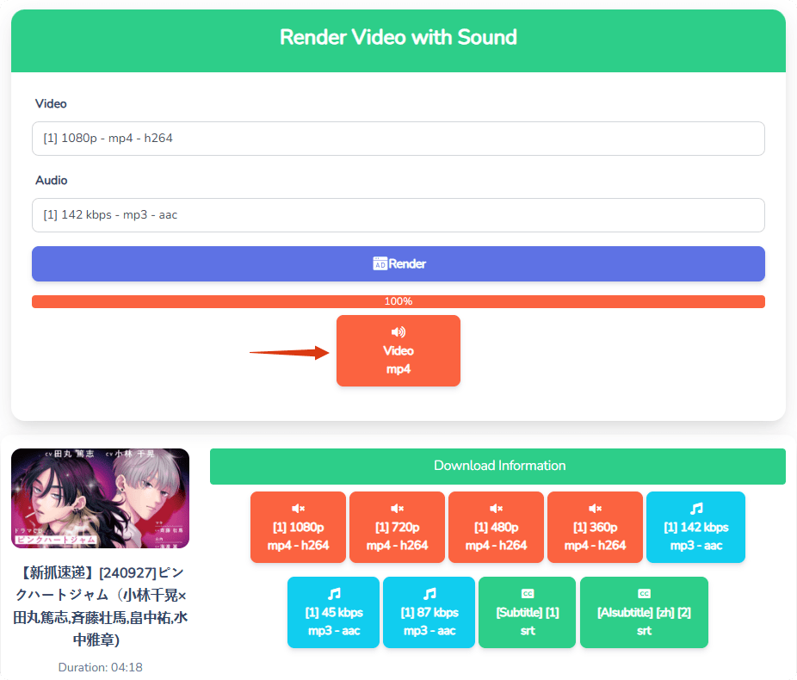Screen dimensions: 797x680
Task: Click the 100% progress bar
Action: coord(398,301)
